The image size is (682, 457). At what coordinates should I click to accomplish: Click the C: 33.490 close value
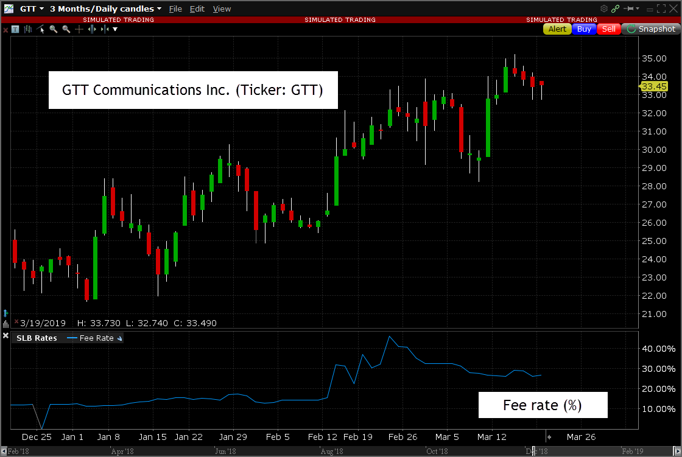coord(195,323)
